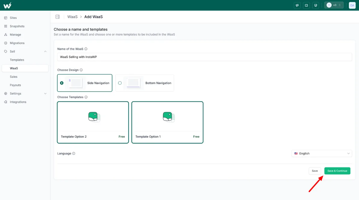Image resolution: width=359 pixels, height=200 pixels.
Task: Expand the Settings menu chevron
Action: tap(45, 93)
